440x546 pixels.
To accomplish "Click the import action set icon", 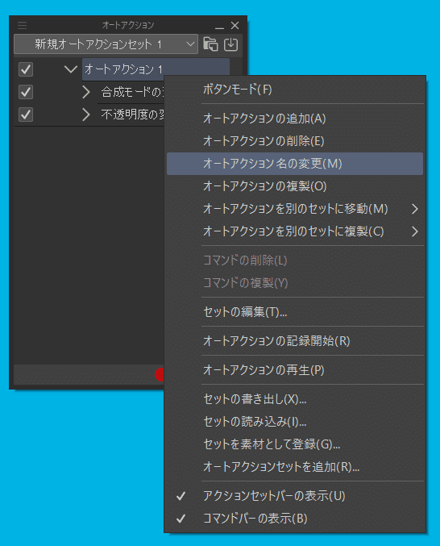I will pyautogui.click(x=231, y=44).
